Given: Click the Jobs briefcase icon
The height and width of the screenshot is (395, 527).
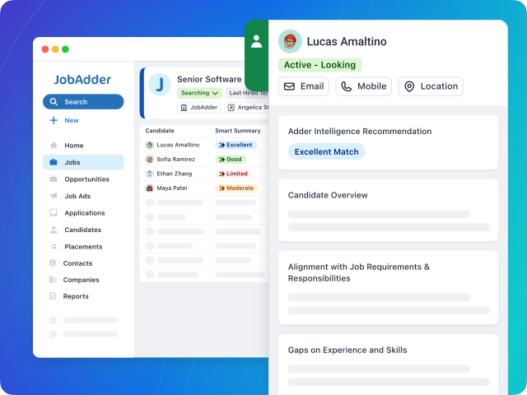Looking at the screenshot, I should tap(54, 162).
